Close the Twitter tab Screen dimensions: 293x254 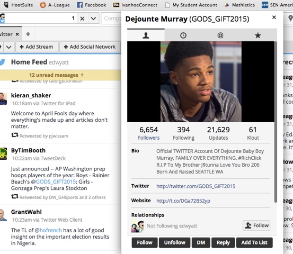[x=17, y=34]
